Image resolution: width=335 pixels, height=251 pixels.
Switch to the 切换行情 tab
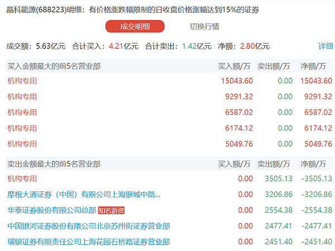tap(204, 26)
